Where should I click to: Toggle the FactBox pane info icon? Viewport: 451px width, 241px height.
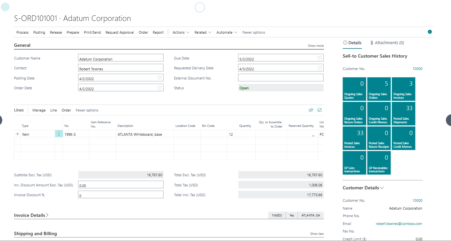(x=430, y=32)
